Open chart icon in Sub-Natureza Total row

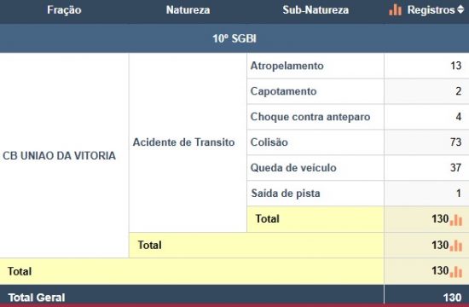point(456,220)
